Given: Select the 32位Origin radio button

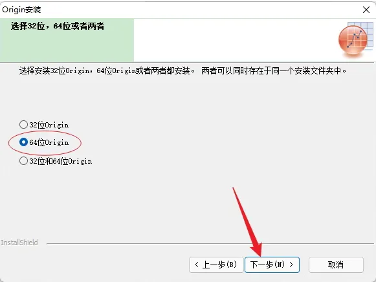Looking at the screenshot, I should pos(23,125).
